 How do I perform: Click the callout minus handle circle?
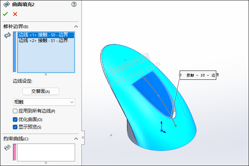tap(180, 75)
